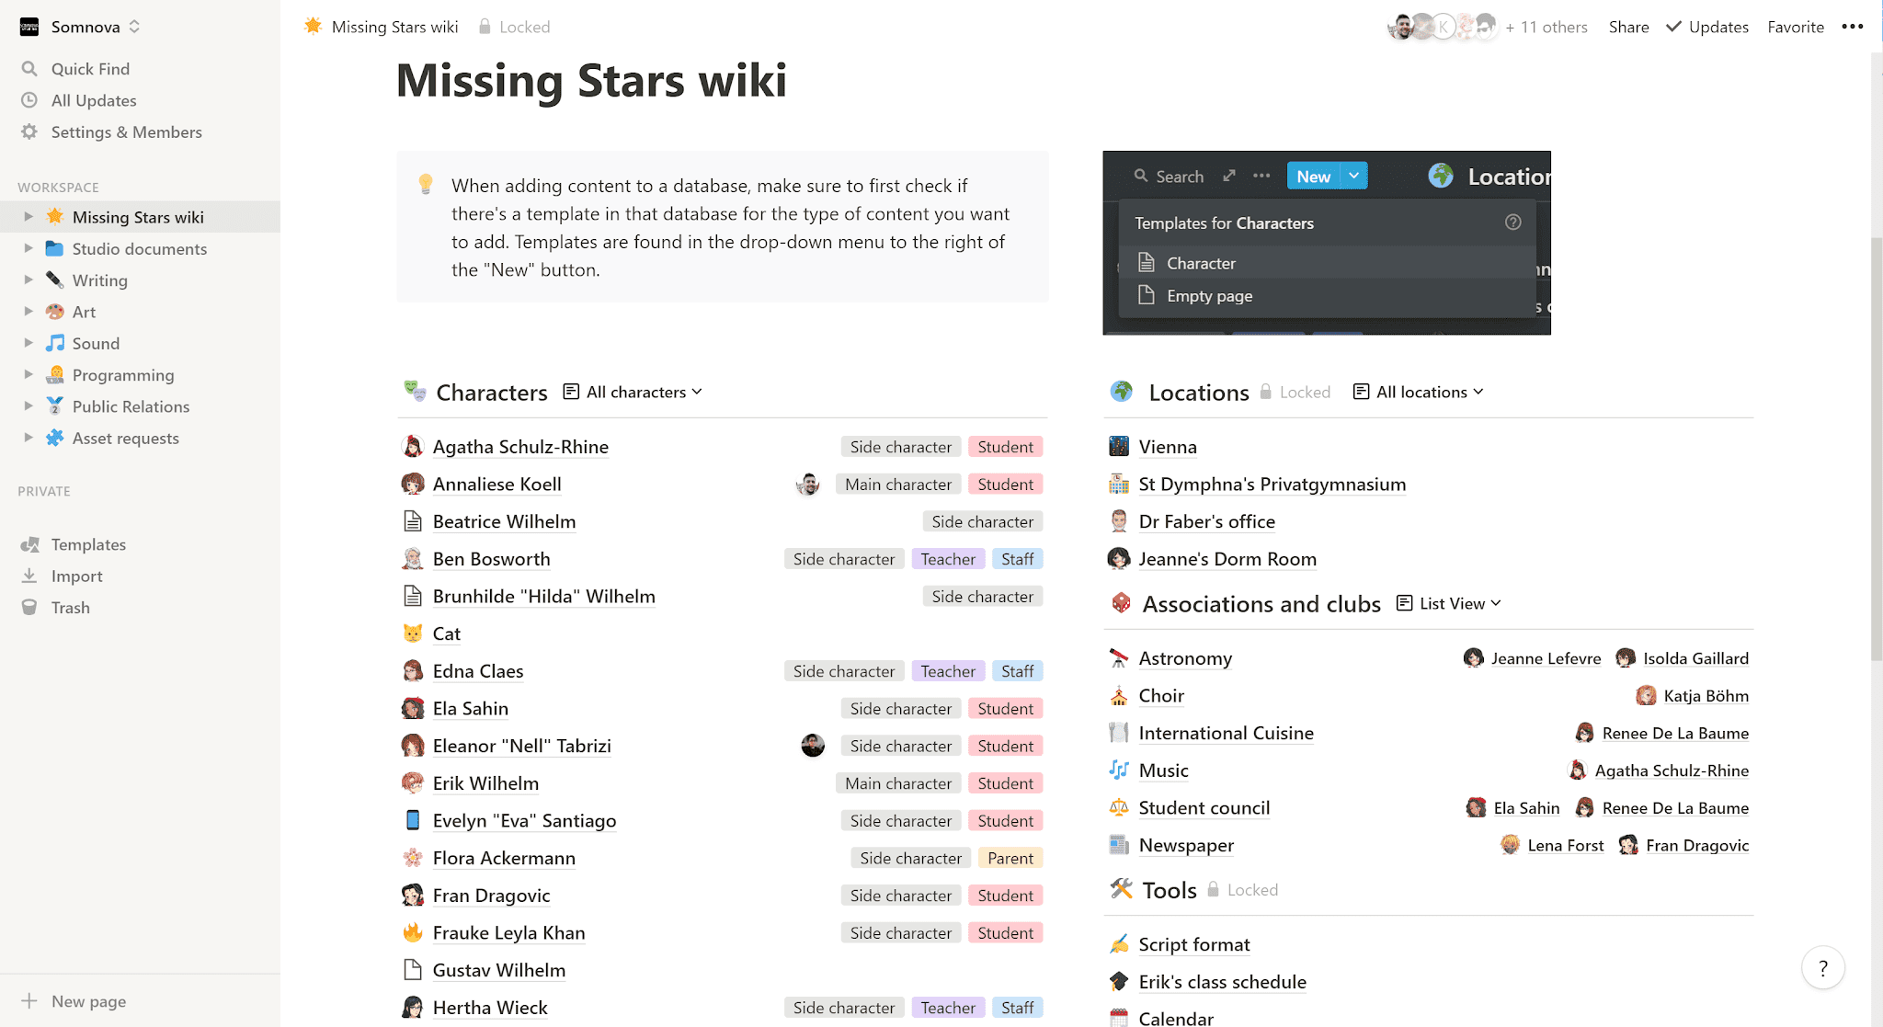Expand the Studio documents section
1883x1027 pixels.
[x=27, y=248]
